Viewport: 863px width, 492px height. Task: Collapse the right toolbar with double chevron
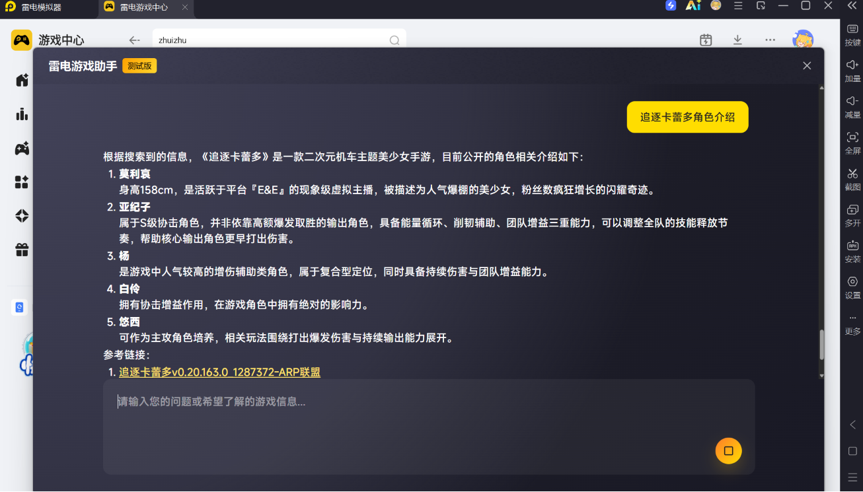pyautogui.click(x=852, y=6)
